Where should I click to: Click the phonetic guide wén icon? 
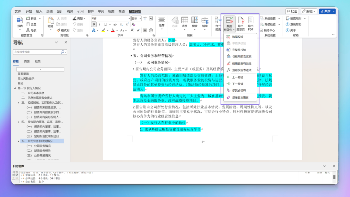(x=145, y=18)
